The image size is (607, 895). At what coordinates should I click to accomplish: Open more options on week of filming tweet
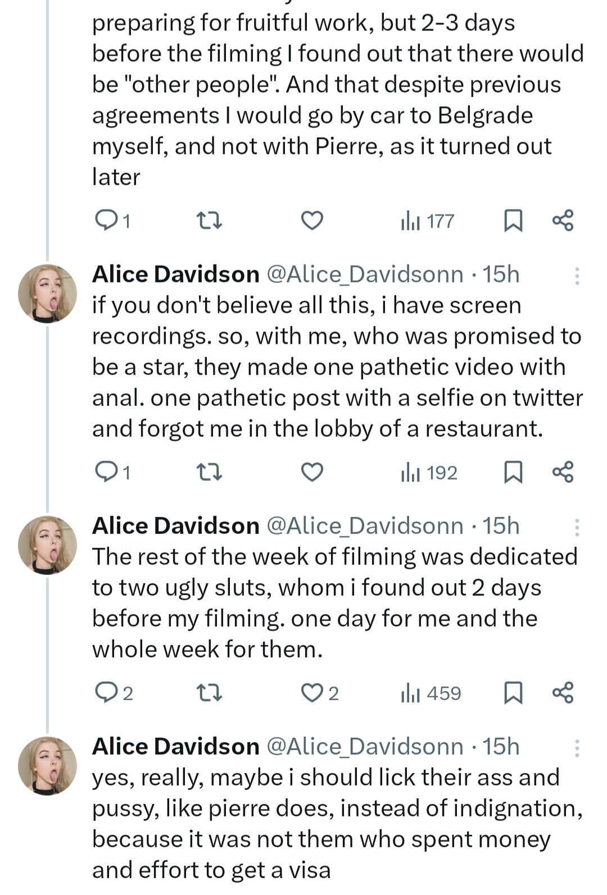click(577, 527)
